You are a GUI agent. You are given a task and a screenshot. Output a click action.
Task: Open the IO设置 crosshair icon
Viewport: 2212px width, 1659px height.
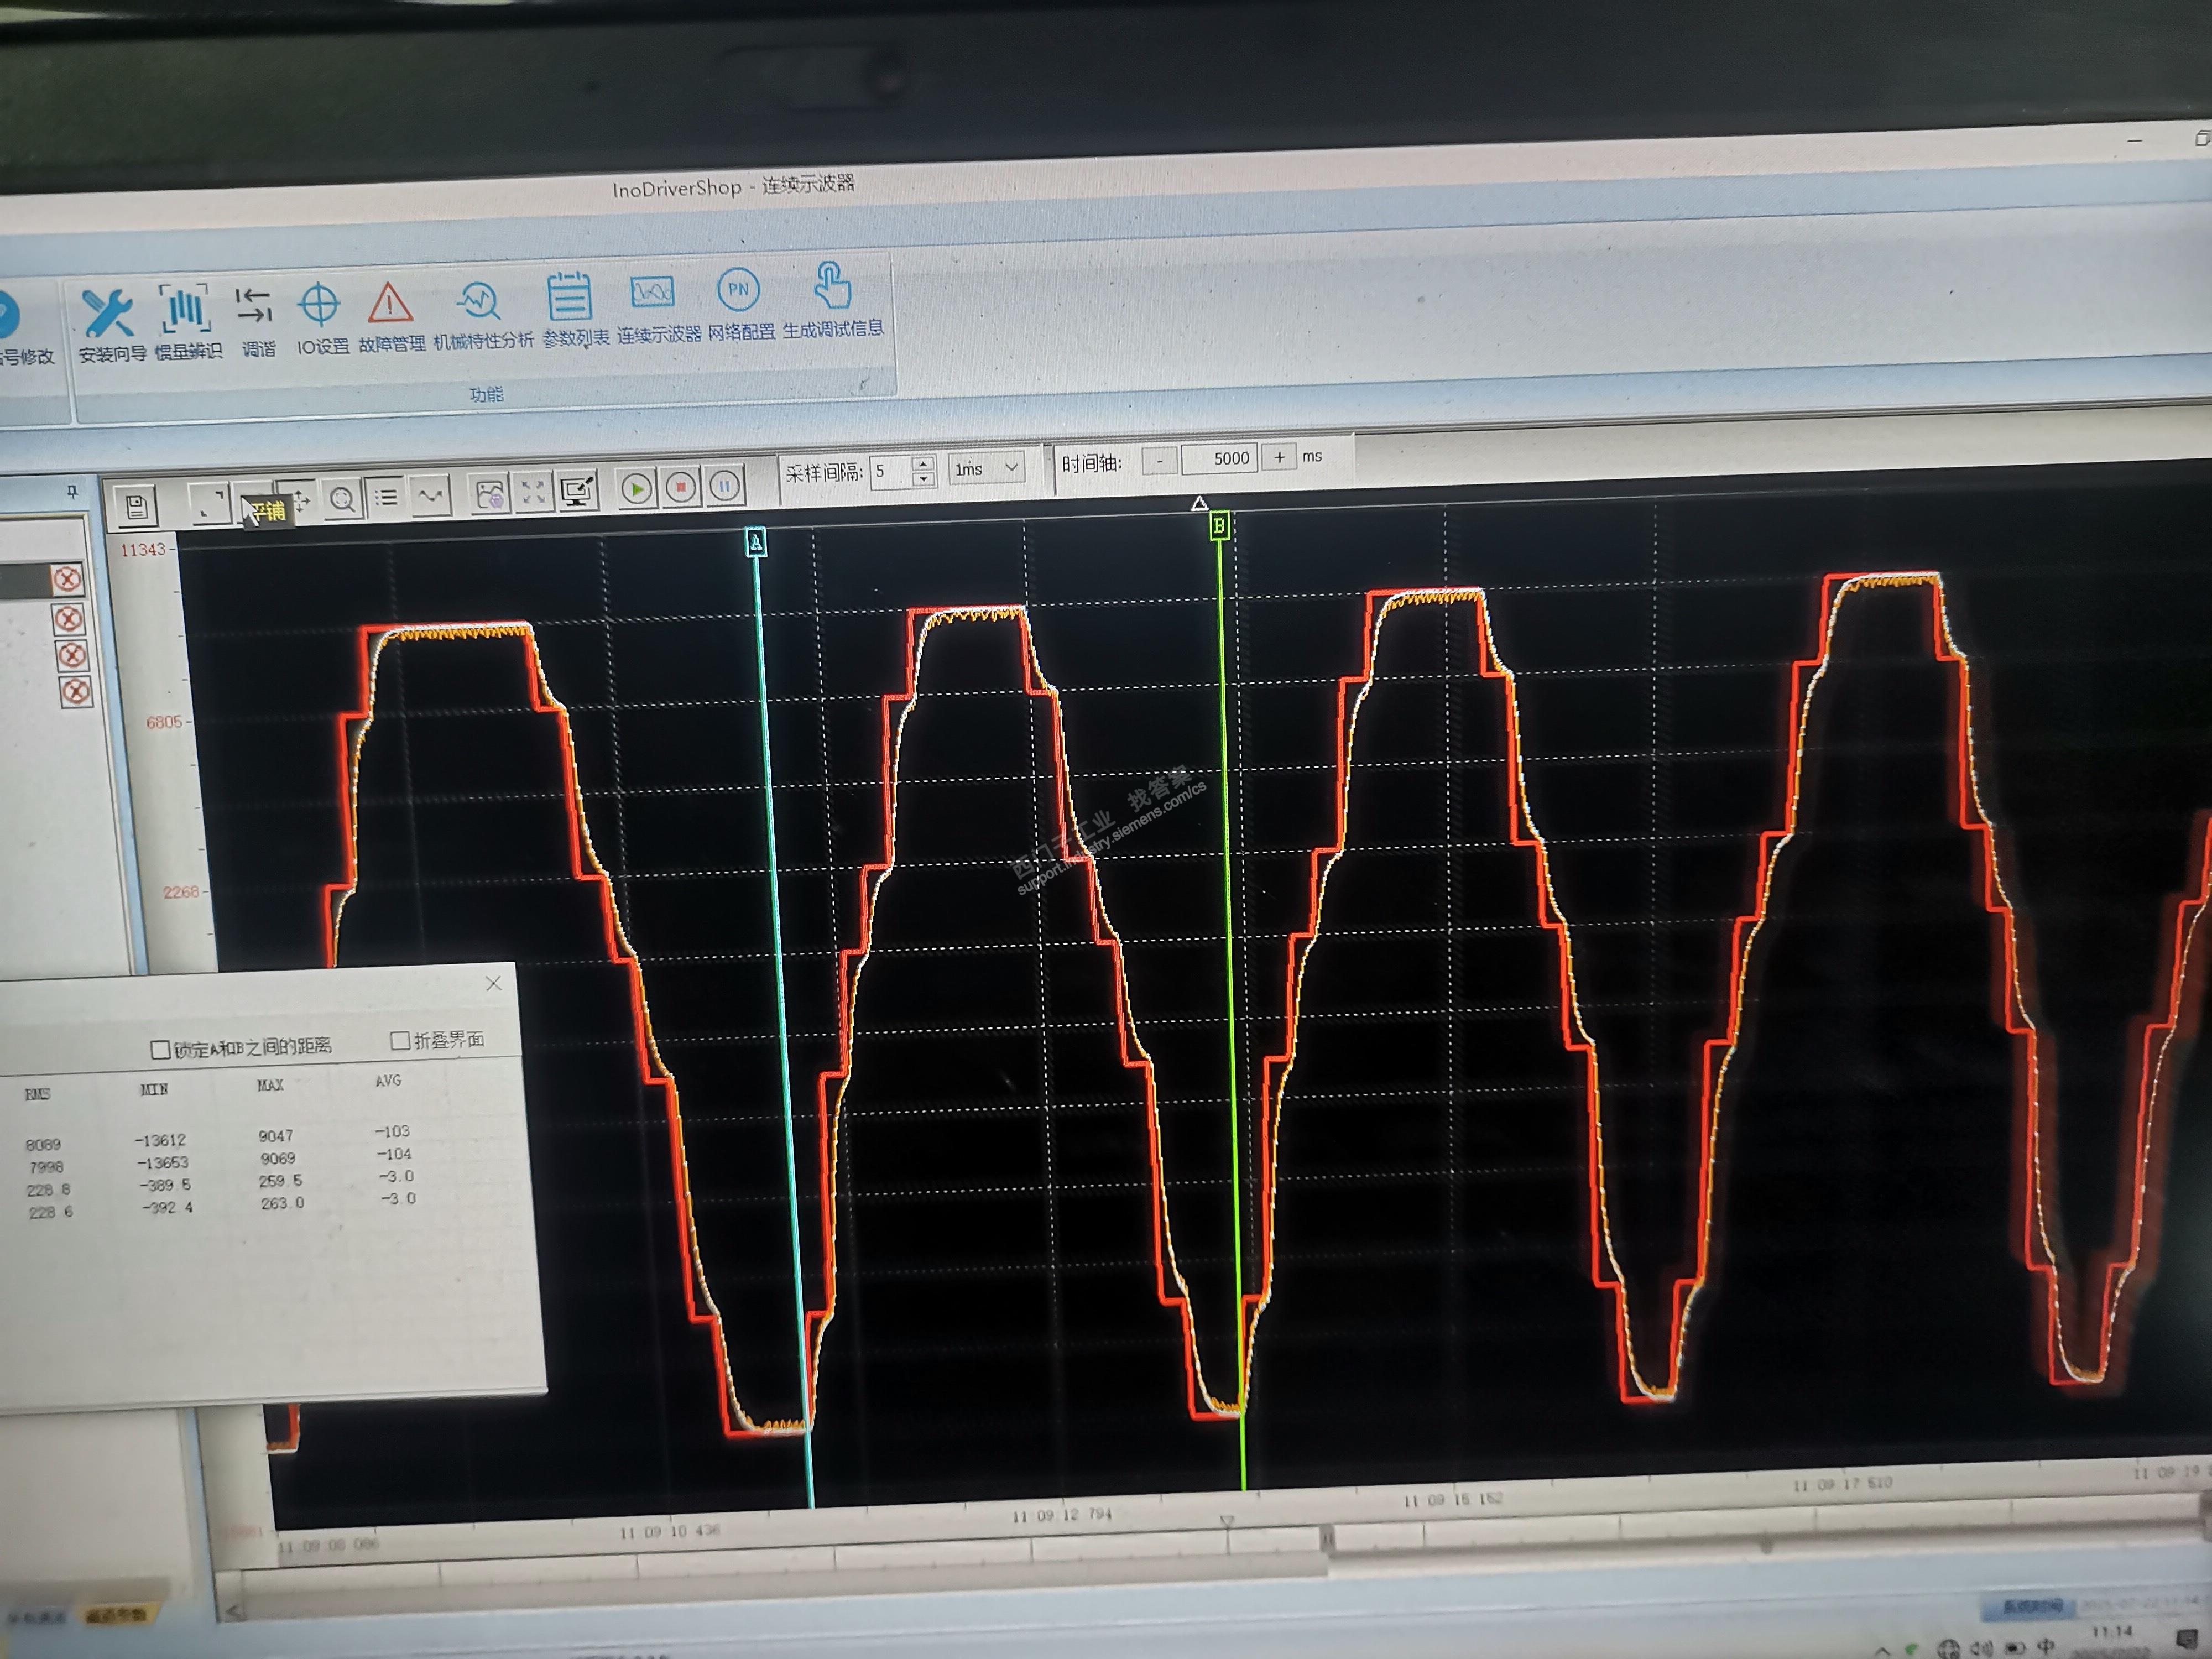tap(320, 305)
